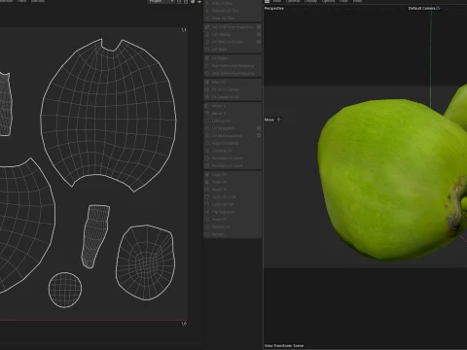Run UV Weld and Relax
Viewport: 467px width, 350px height.
click(x=230, y=42)
